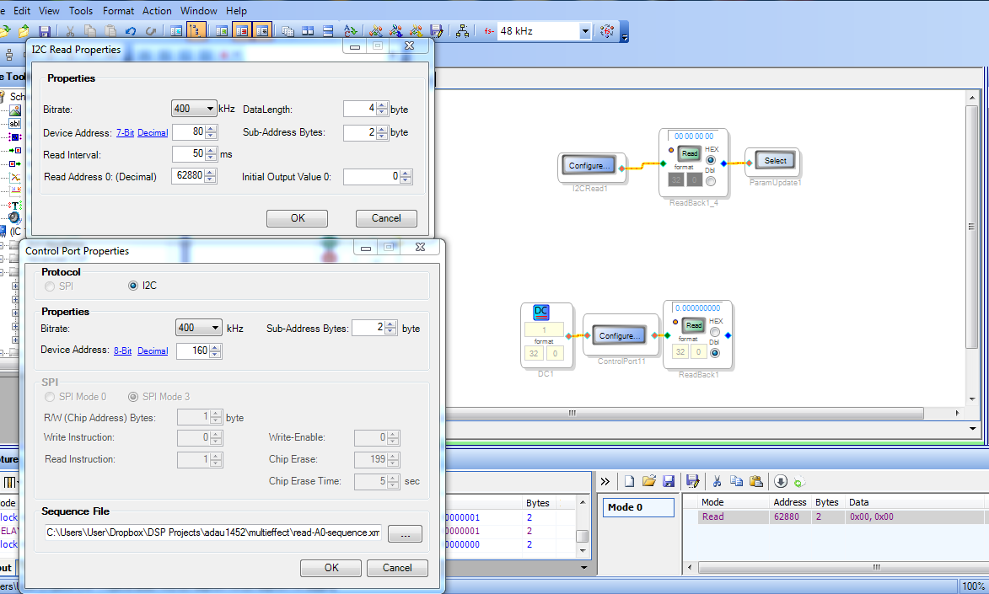The height and width of the screenshot is (594, 989).
Task: Click the Open folder icon in the sequence toolbar
Action: pos(648,482)
